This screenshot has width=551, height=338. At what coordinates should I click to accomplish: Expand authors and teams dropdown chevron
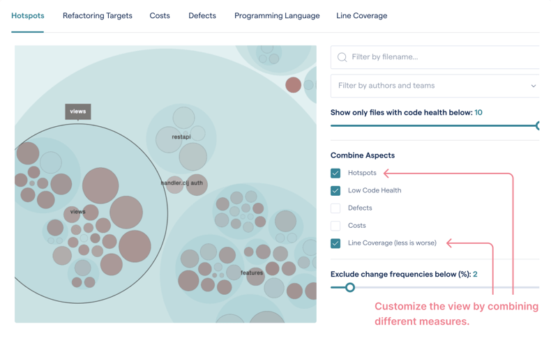tap(533, 86)
